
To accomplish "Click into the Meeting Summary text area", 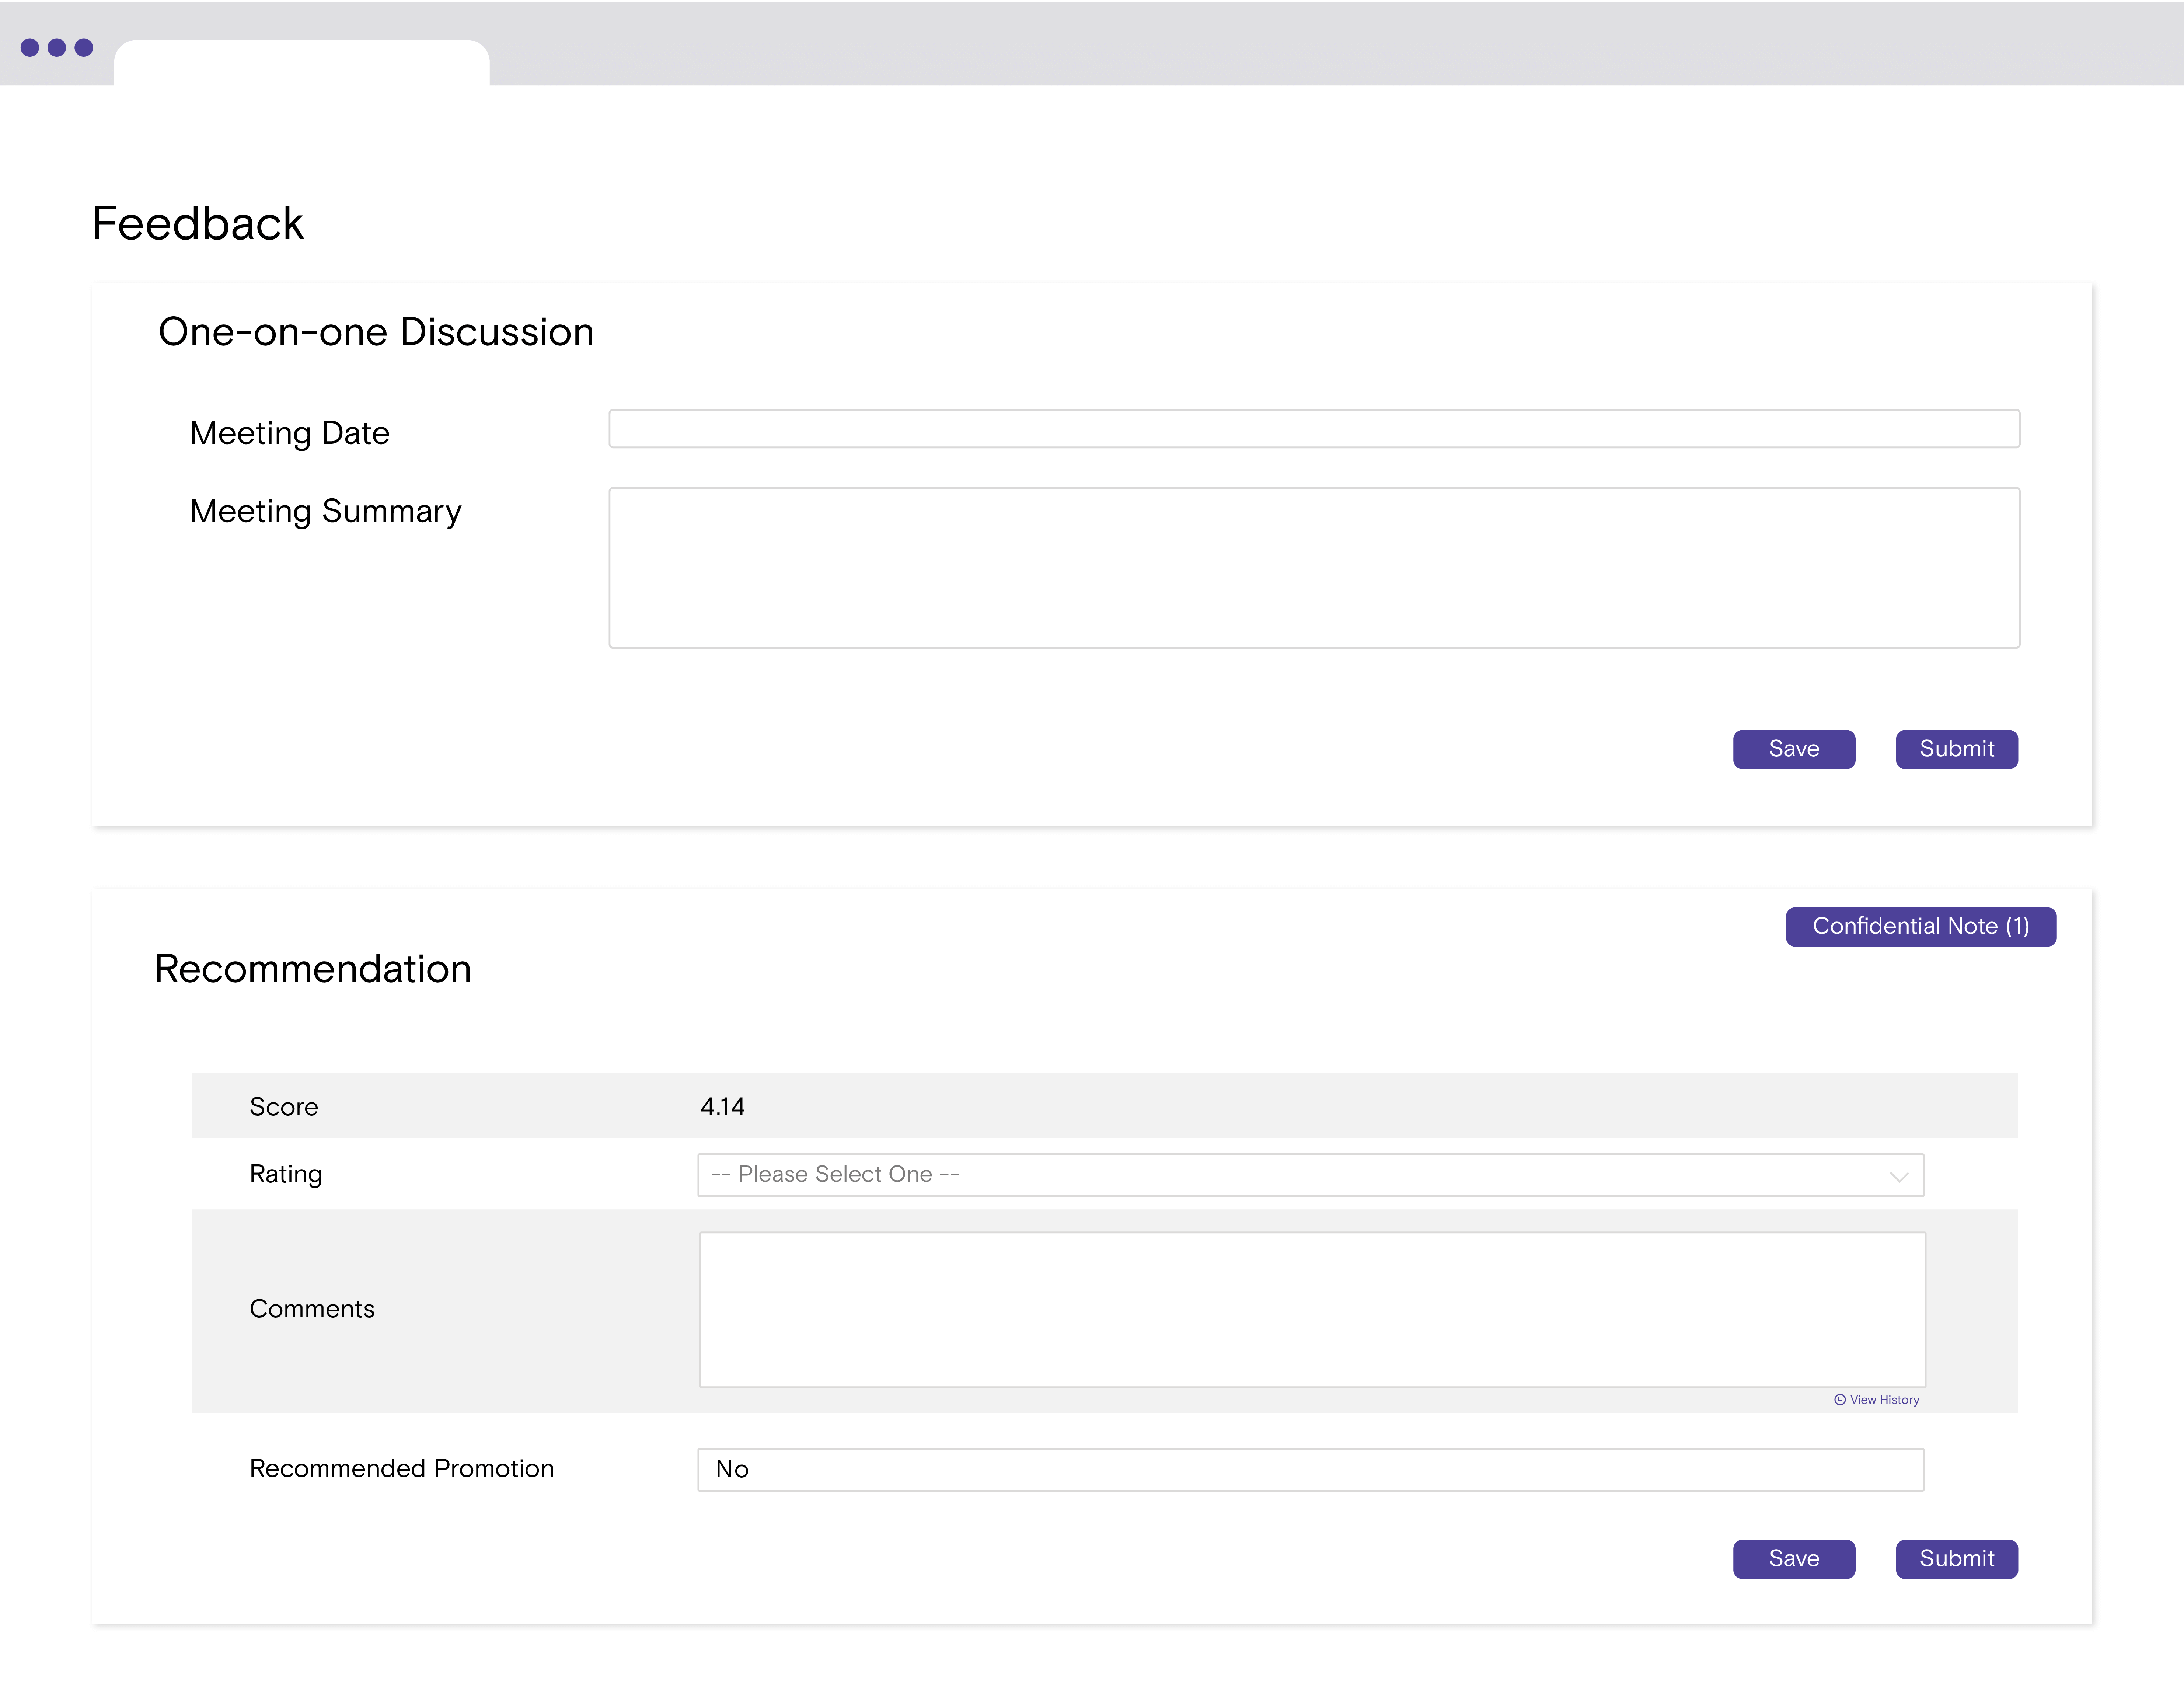I will pyautogui.click(x=1314, y=568).
